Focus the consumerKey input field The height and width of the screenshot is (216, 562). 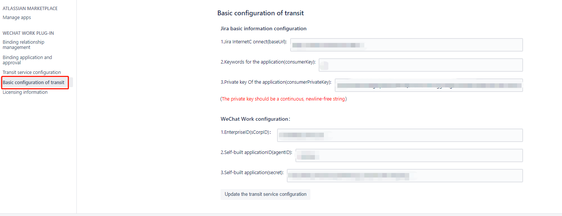[x=420, y=65]
